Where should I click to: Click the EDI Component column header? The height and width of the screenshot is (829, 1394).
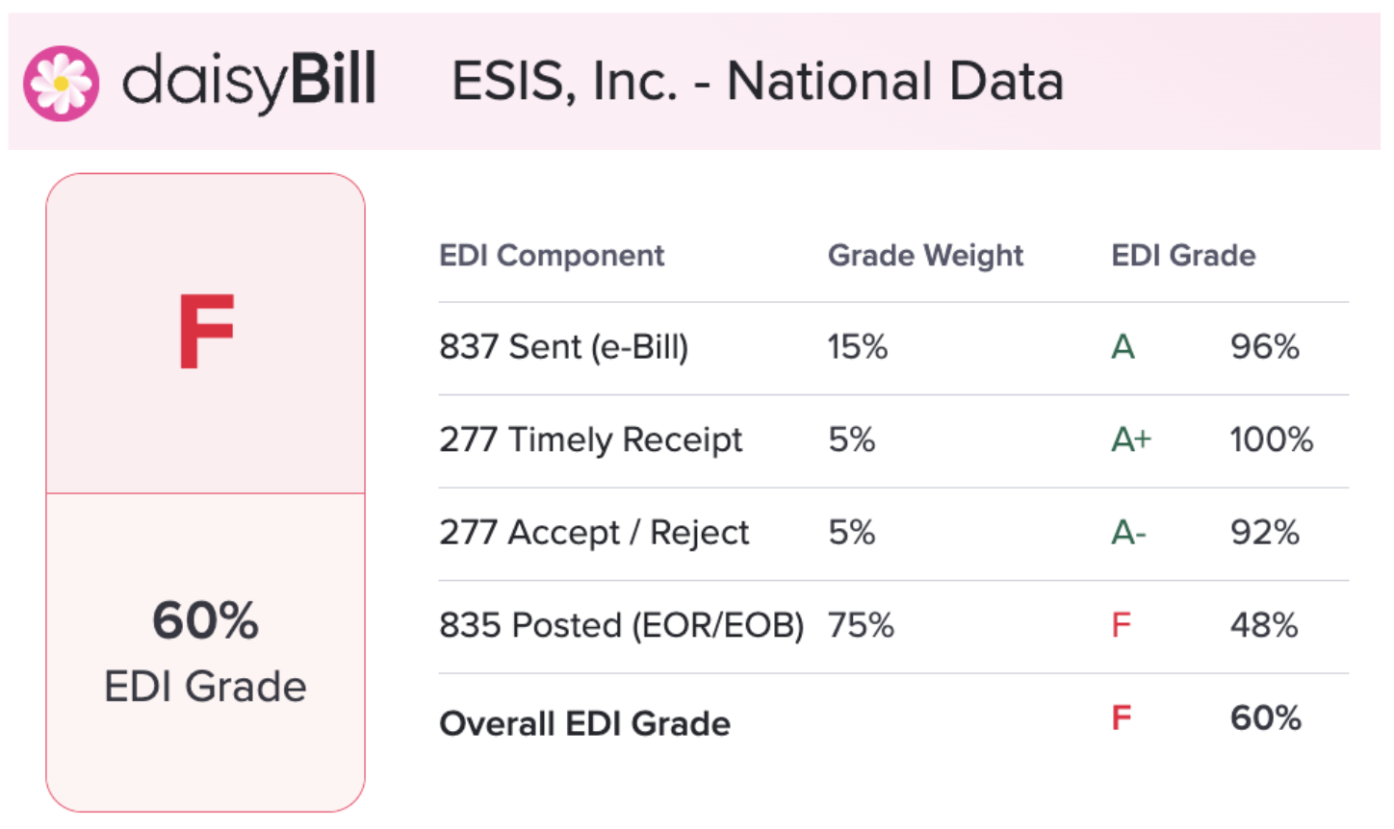coord(552,256)
